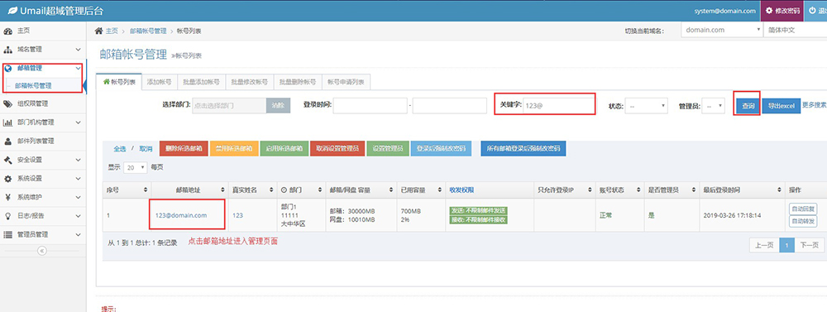Click the 部门机构管理 bar chart icon
The width and height of the screenshot is (827, 312).
(x=8, y=122)
